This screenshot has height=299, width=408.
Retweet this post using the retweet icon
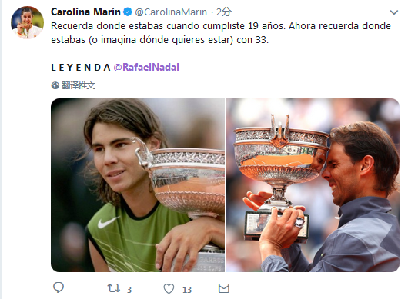click(114, 287)
